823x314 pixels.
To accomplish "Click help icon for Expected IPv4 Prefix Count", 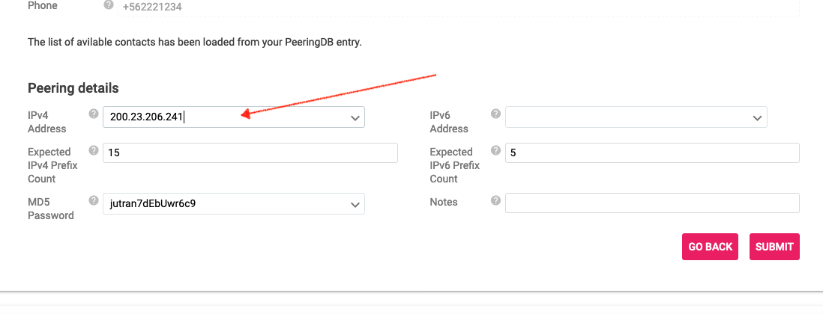I will (x=94, y=150).
